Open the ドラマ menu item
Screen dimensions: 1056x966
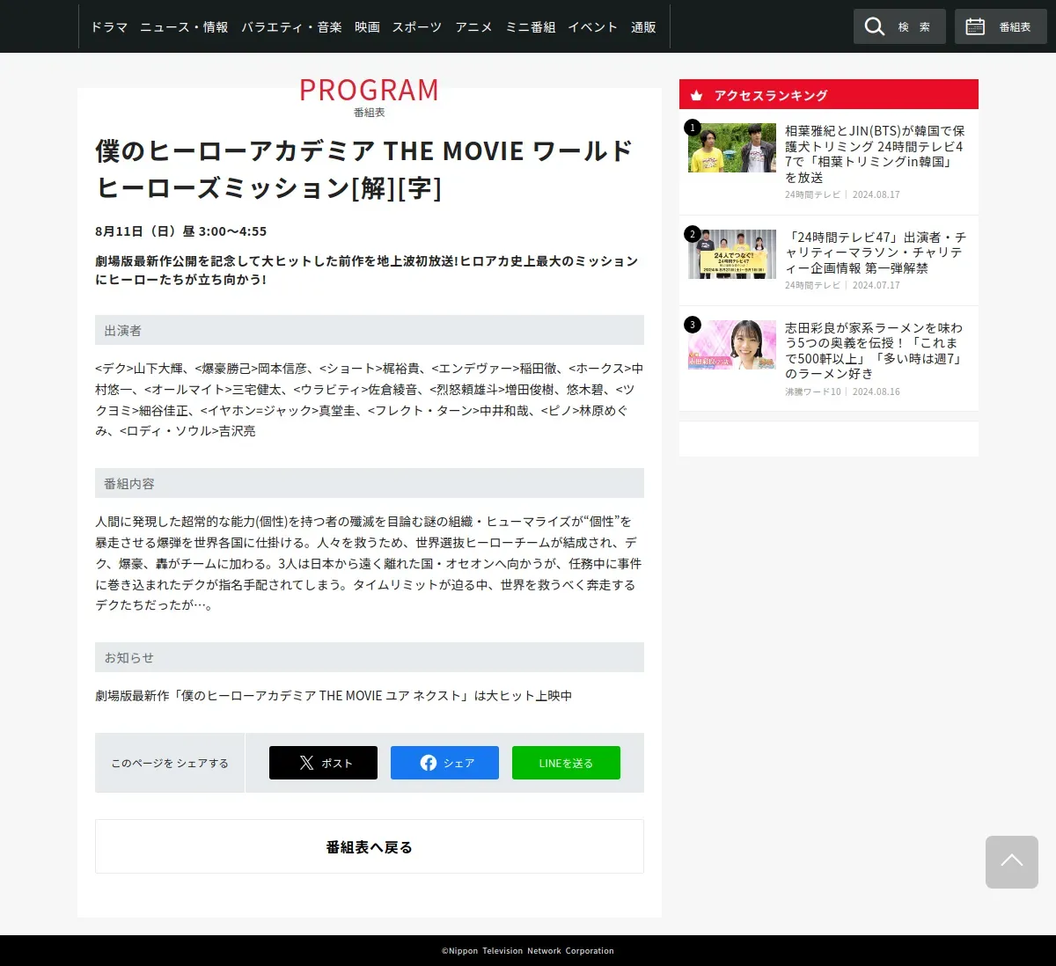click(109, 27)
